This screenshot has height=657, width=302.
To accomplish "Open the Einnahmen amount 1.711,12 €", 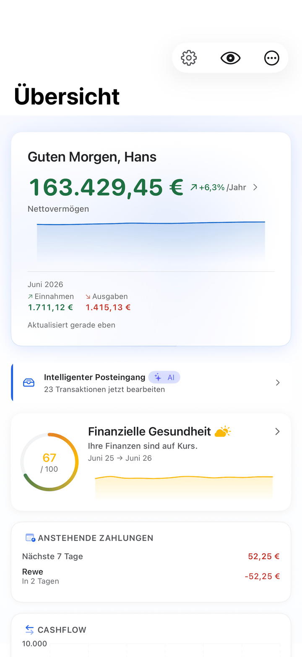I will pos(50,307).
